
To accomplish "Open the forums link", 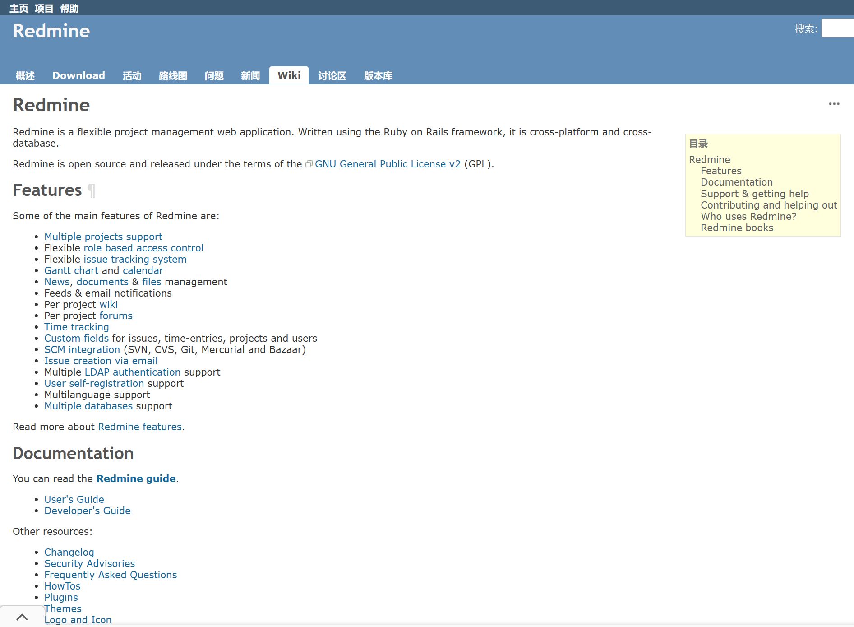I will click(116, 316).
